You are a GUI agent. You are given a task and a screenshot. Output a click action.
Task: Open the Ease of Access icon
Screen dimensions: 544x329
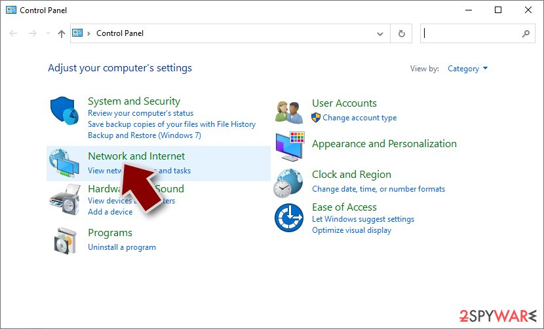tap(289, 218)
